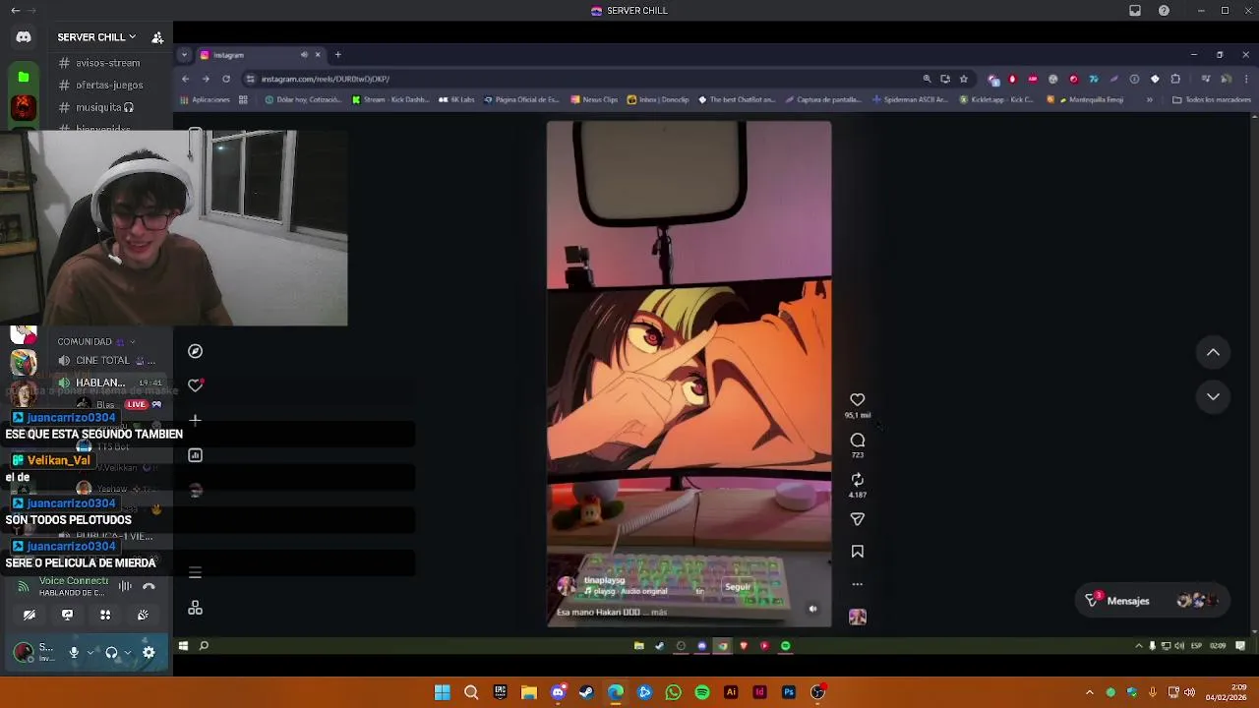The image size is (1259, 708).
Task: Open the reel comments bubble icon
Action: tap(857, 440)
